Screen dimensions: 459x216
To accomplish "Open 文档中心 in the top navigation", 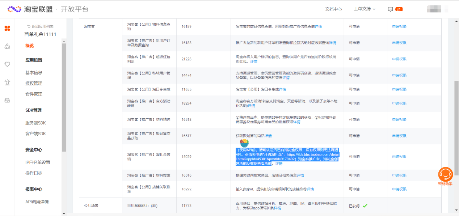I will [x=333, y=9].
